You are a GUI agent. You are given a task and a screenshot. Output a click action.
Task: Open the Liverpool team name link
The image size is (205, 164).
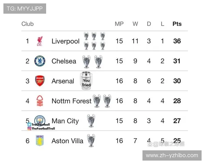[65, 41]
